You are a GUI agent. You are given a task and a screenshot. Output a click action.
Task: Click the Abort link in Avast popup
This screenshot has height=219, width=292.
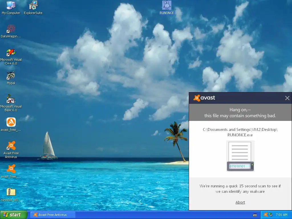[x=240, y=202]
